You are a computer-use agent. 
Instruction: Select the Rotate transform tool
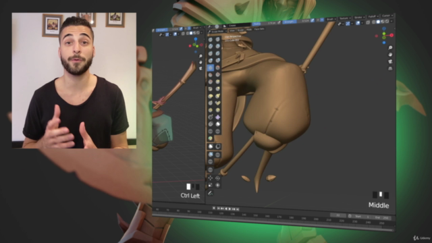point(217,178)
